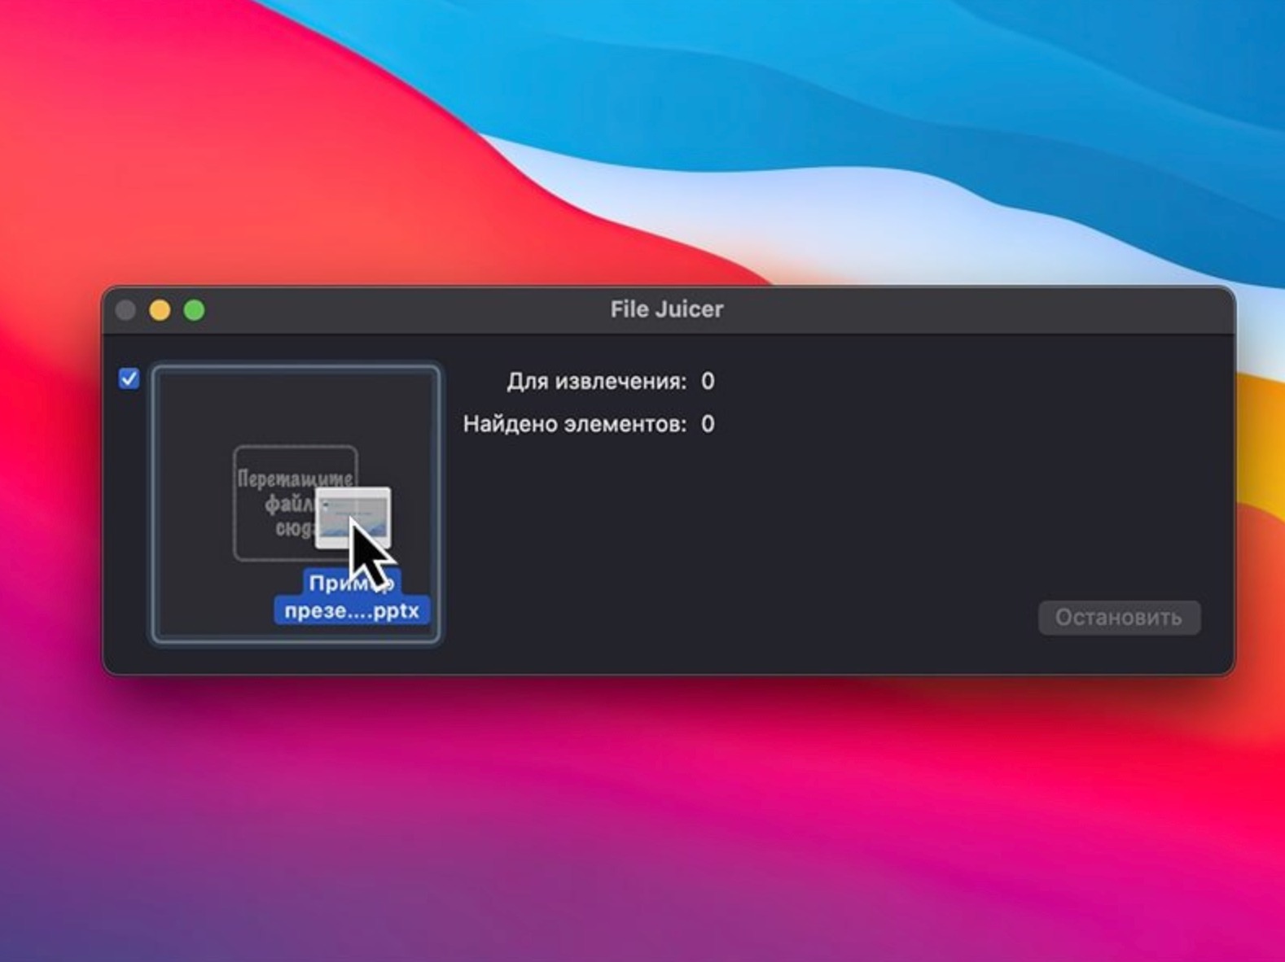Click the Найдено элементов count value

pos(708,424)
